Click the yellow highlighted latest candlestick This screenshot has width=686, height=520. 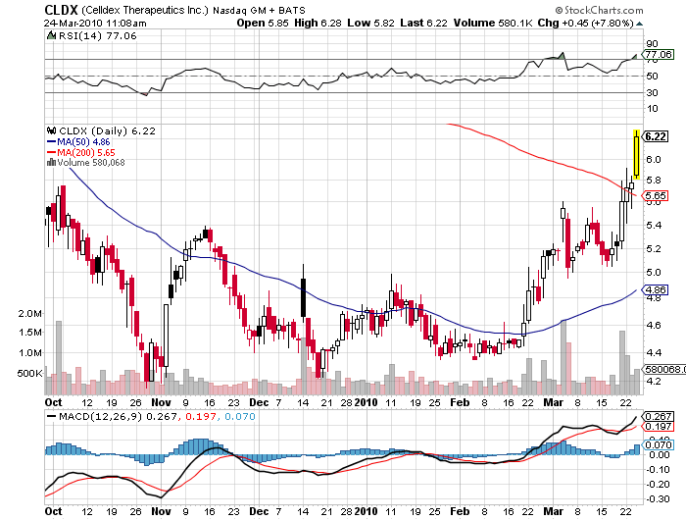pyautogui.click(x=637, y=154)
